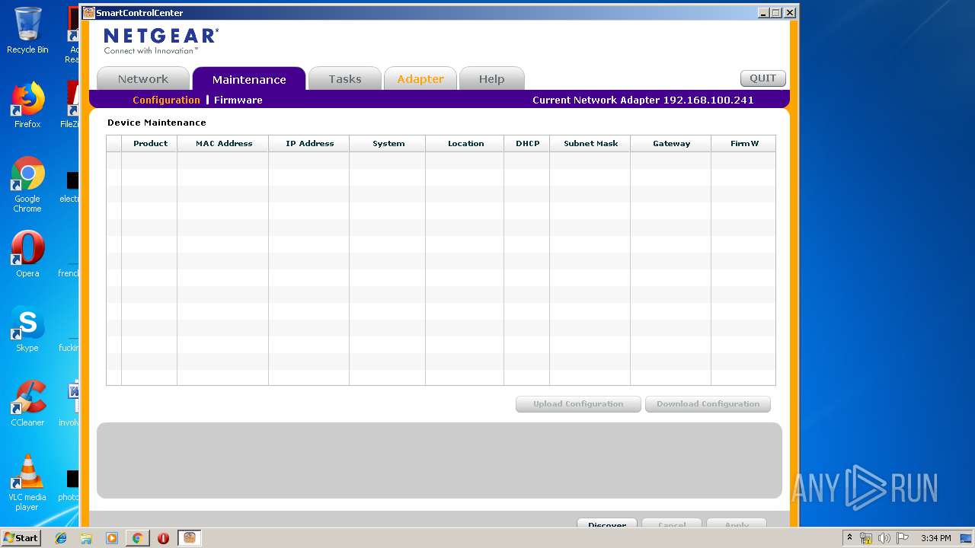This screenshot has height=548, width=975.
Task: Open the volume speaker tray icon
Action: [884, 538]
